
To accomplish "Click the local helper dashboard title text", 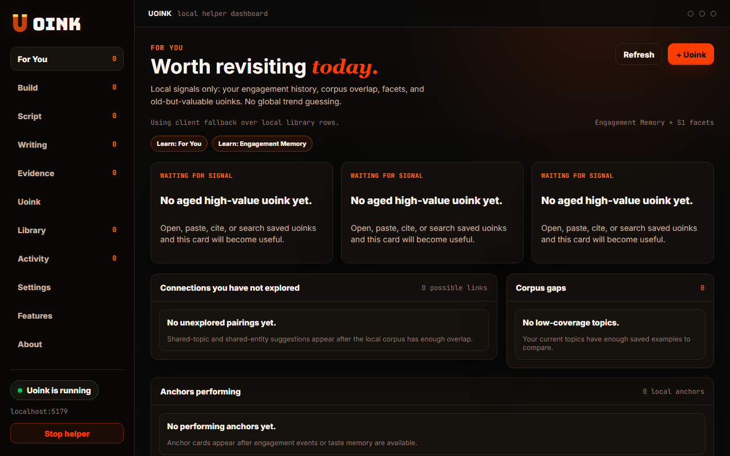I will (222, 13).
